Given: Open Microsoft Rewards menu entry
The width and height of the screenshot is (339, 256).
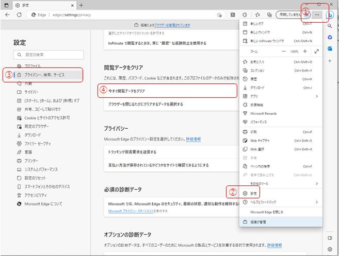Looking at the screenshot, I should [x=281, y=113].
